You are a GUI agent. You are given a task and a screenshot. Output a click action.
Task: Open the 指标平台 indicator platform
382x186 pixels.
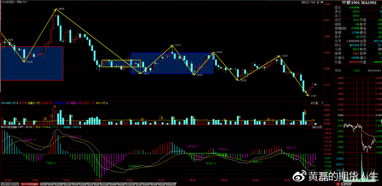[x=14, y=184]
